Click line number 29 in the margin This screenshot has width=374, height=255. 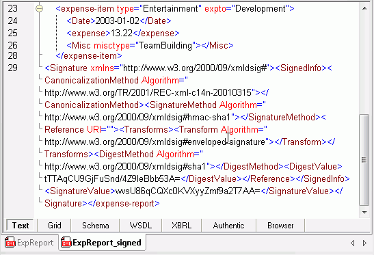pyautogui.click(x=12, y=68)
